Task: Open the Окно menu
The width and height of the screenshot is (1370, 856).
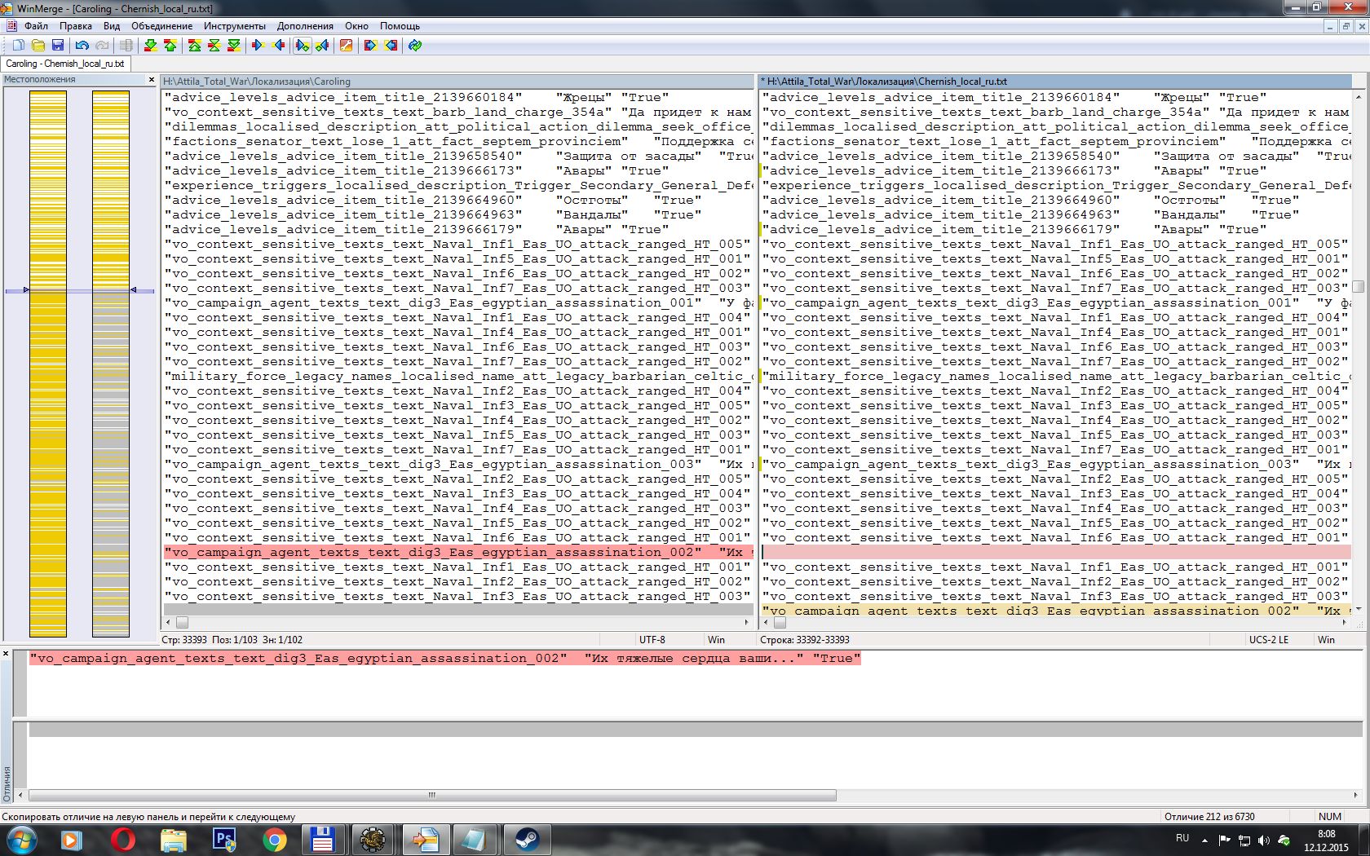Action: (x=356, y=26)
